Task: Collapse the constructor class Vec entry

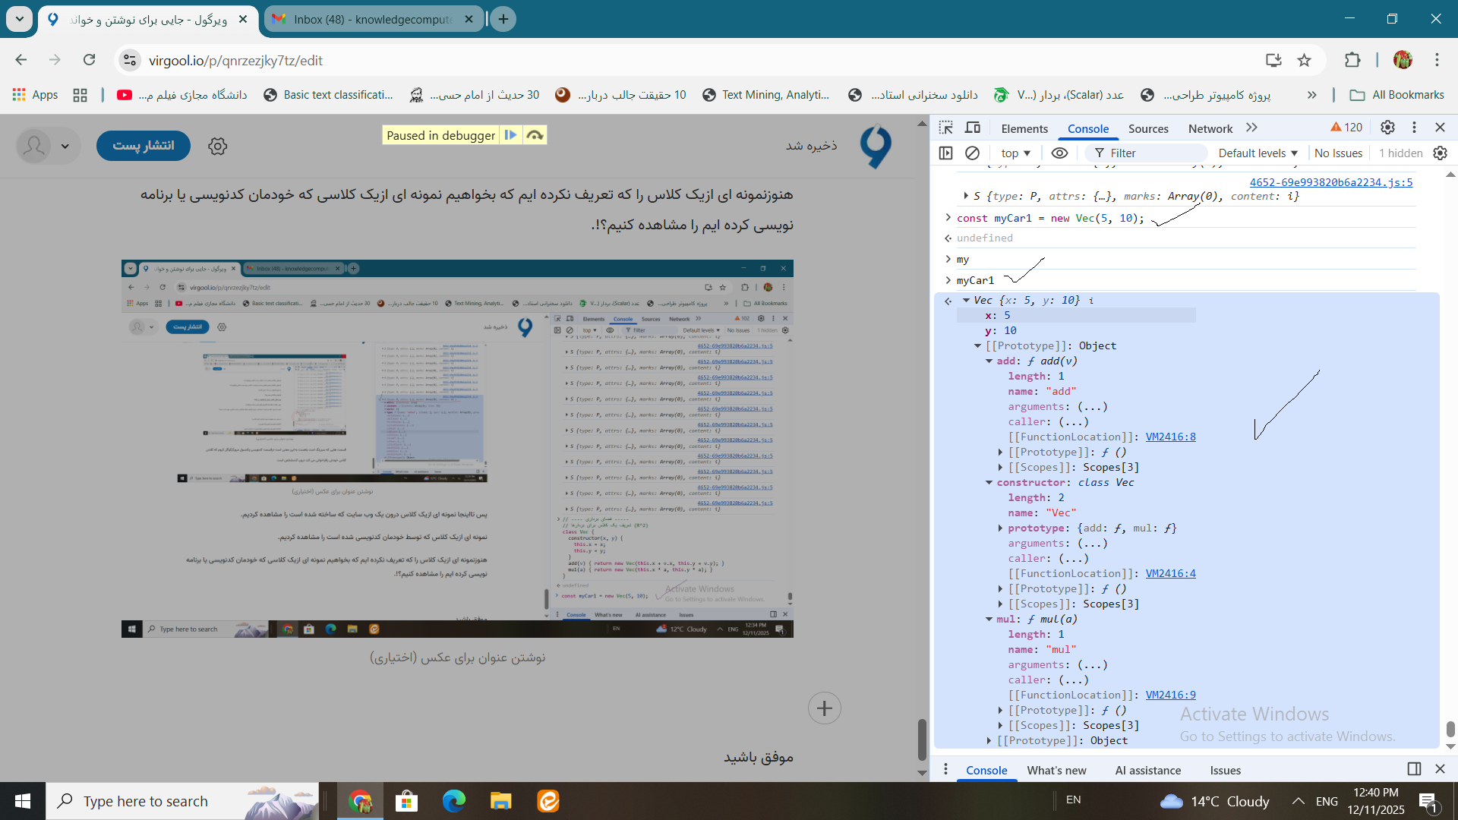Action: 989,482
